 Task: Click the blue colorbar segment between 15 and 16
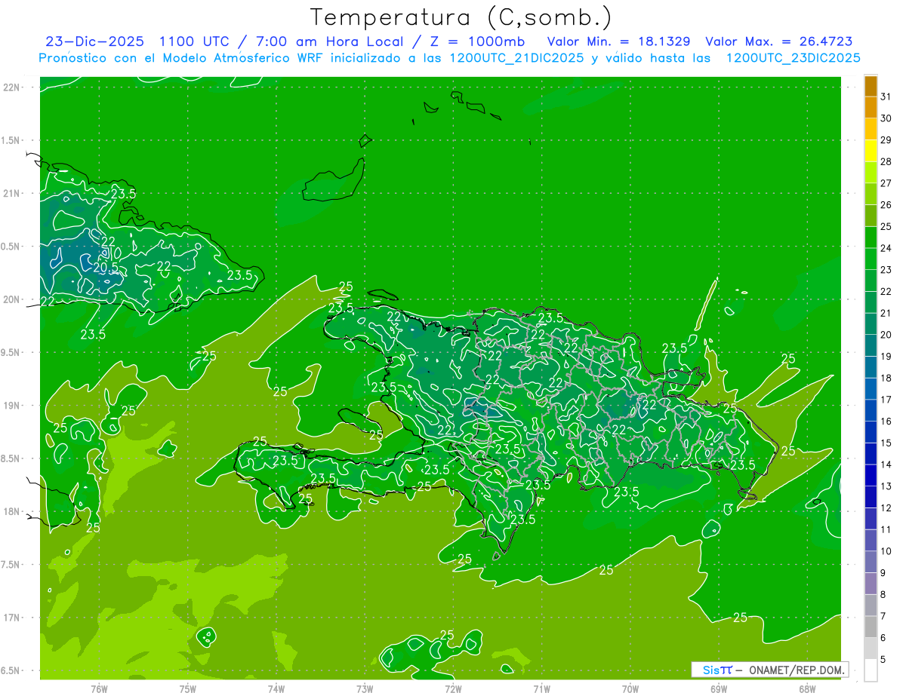(x=871, y=432)
